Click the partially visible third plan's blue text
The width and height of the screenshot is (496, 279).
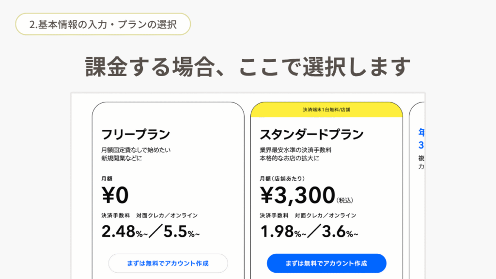[421, 138]
